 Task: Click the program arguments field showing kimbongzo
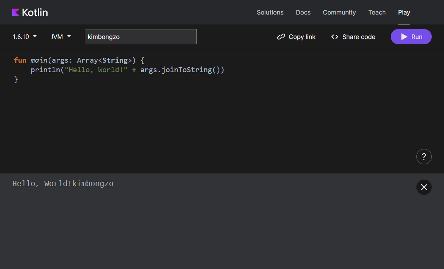tap(140, 37)
